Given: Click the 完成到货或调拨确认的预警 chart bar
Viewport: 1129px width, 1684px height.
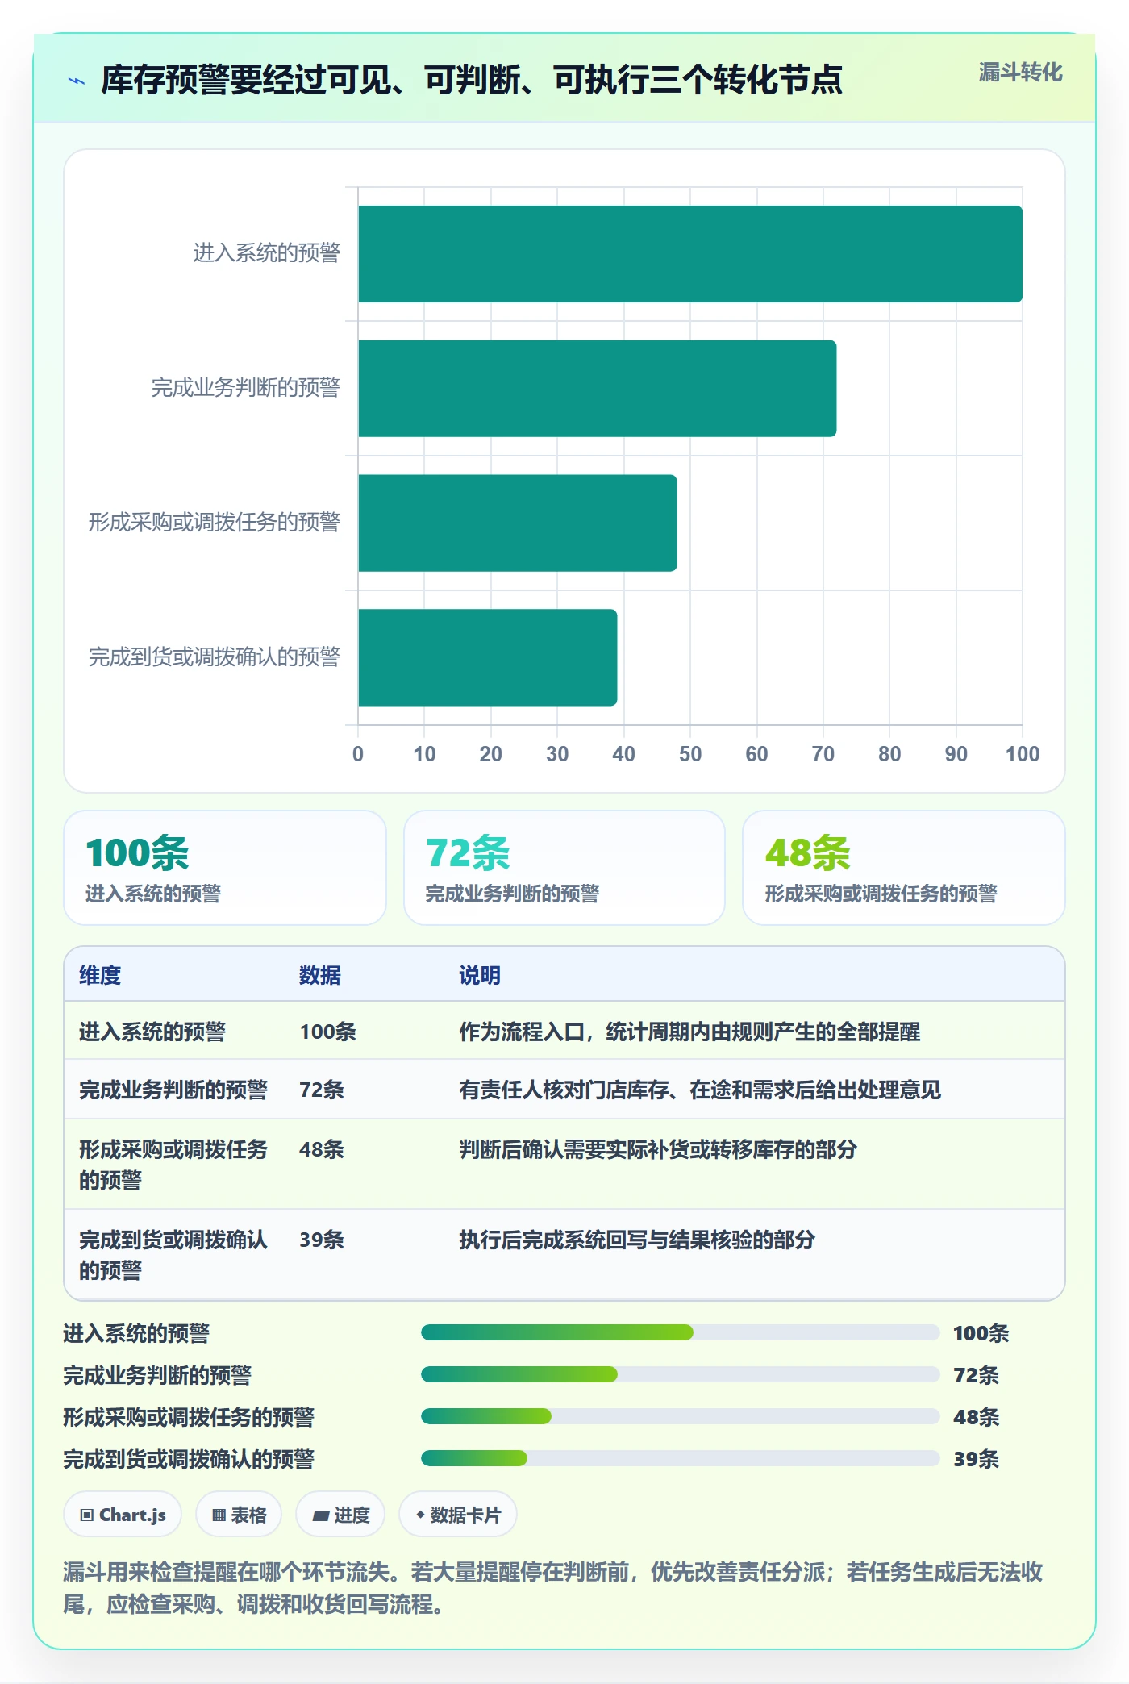Looking at the screenshot, I should click(488, 657).
